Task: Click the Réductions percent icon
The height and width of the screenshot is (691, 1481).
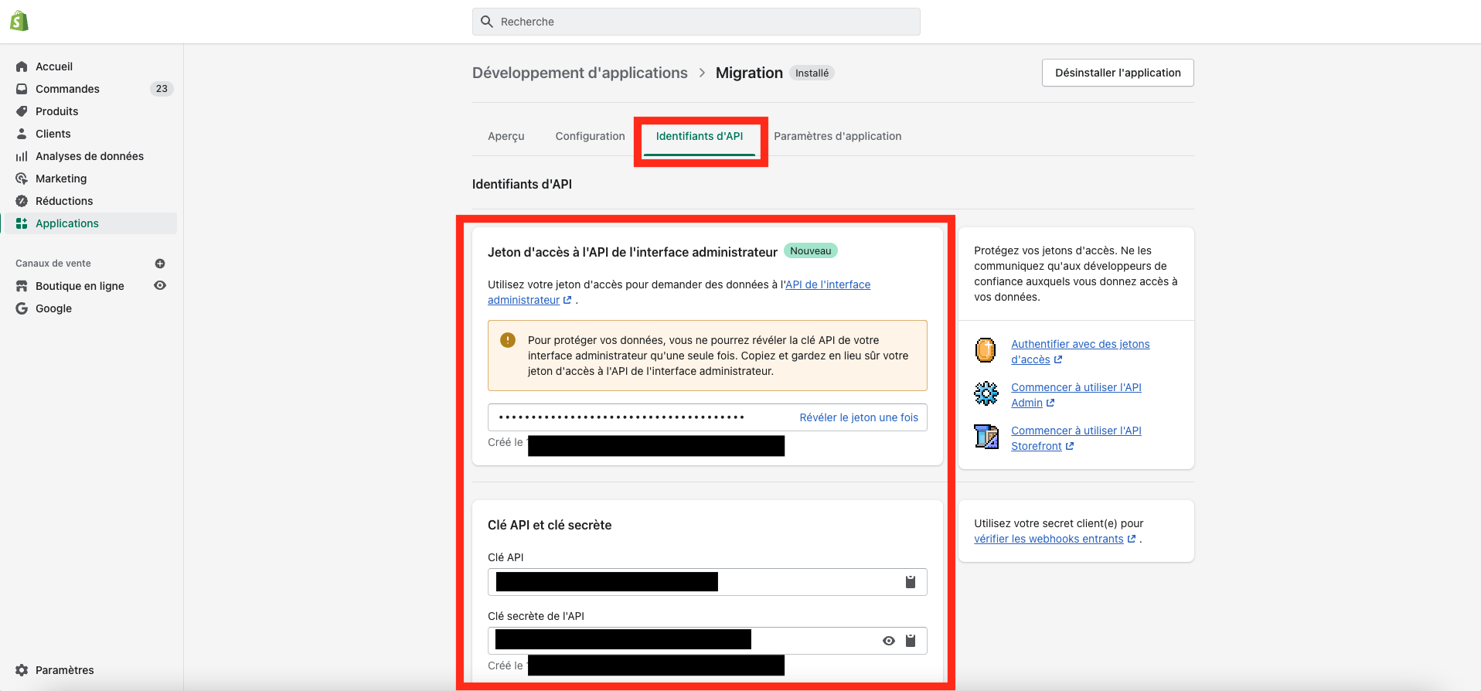Action: tap(22, 201)
